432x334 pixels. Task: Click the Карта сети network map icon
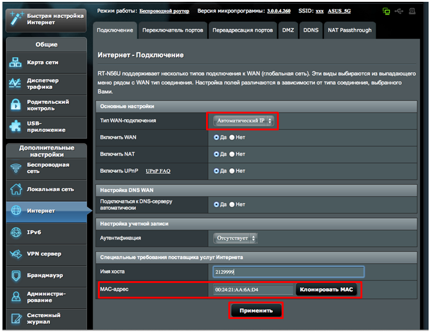(x=16, y=62)
